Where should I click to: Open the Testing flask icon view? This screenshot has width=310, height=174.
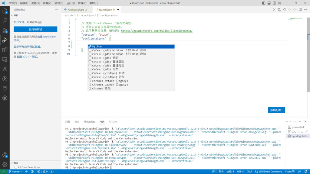coord(5,69)
